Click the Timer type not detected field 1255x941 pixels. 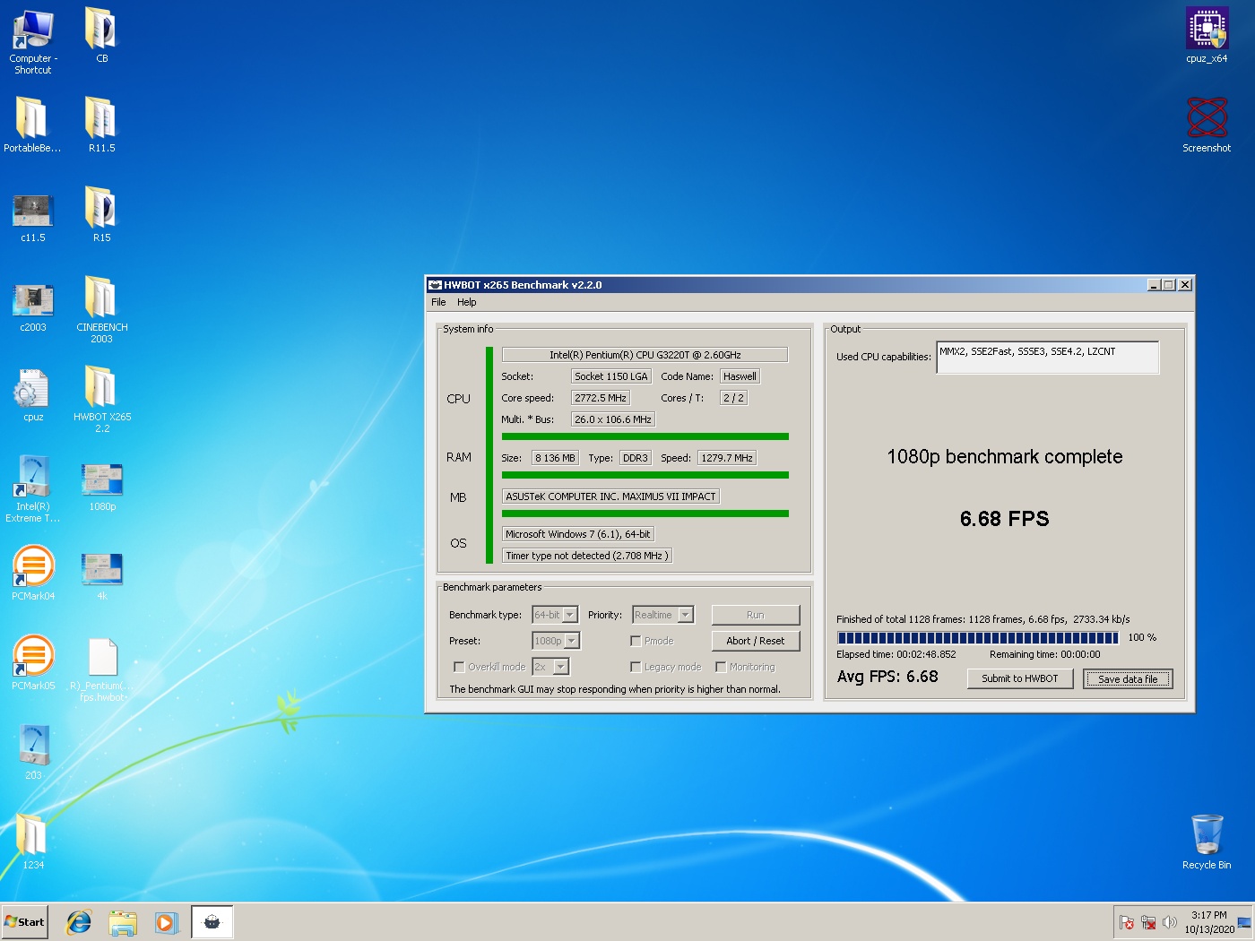tap(586, 556)
